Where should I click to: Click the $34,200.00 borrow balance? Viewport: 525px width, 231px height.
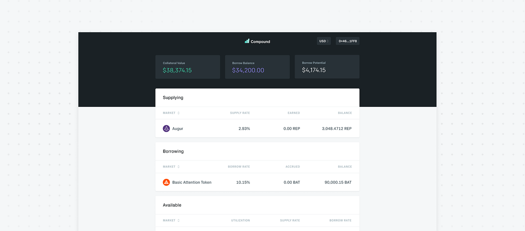pos(248,70)
